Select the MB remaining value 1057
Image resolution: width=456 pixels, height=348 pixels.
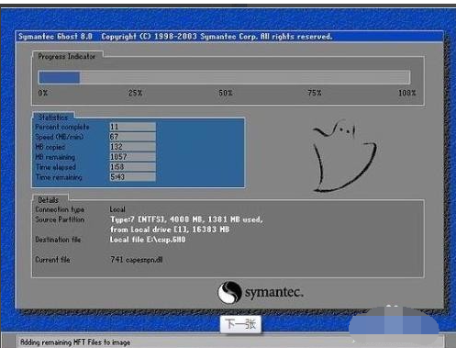(133, 157)
